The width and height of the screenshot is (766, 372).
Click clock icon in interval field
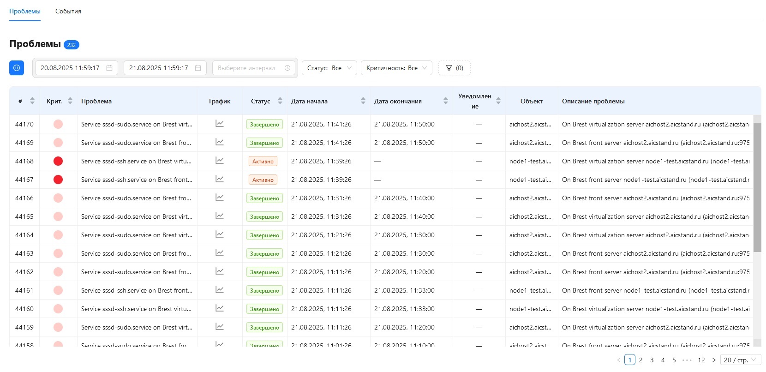point(287,68)
